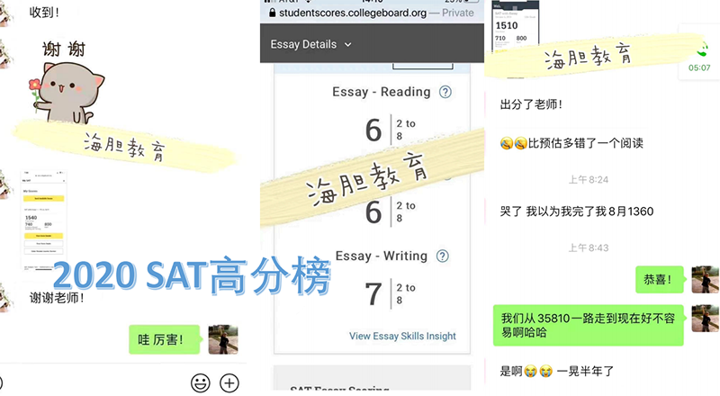The width and height of the screenshot is (720, 396).
Task: Click the Essay - Reading heading
Action: (381, 92)
